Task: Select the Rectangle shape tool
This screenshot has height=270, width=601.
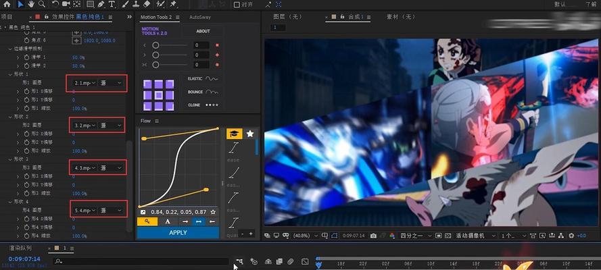Action: click(91, 4)
